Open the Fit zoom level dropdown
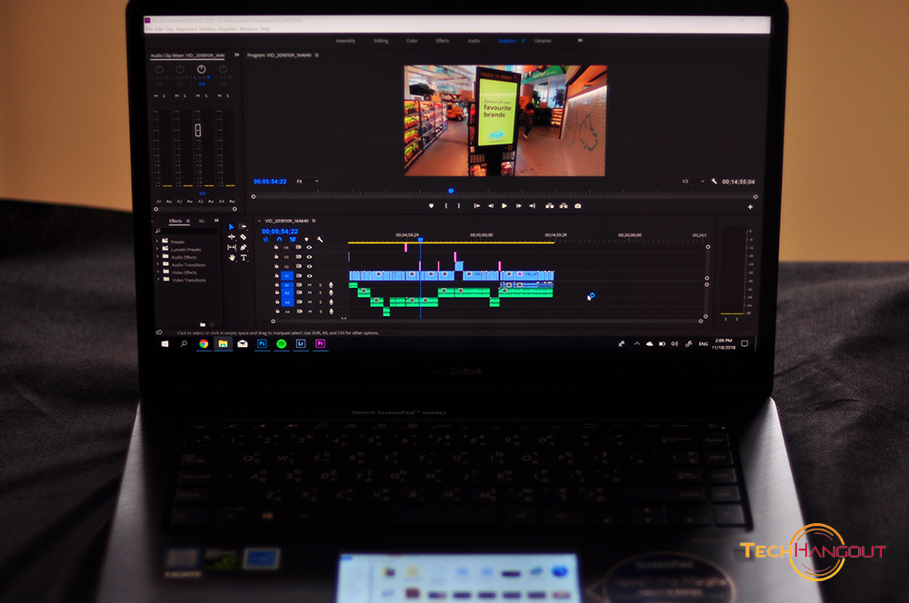The width and height of the screenshot is (909, 603). pos(307,182)
